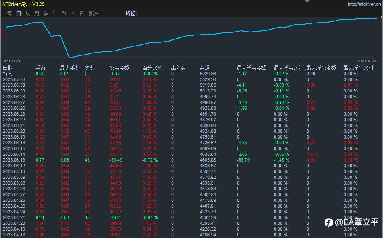
Task: Click the 15.73 max floating profit cell
Action: click(x=312, y=154)
